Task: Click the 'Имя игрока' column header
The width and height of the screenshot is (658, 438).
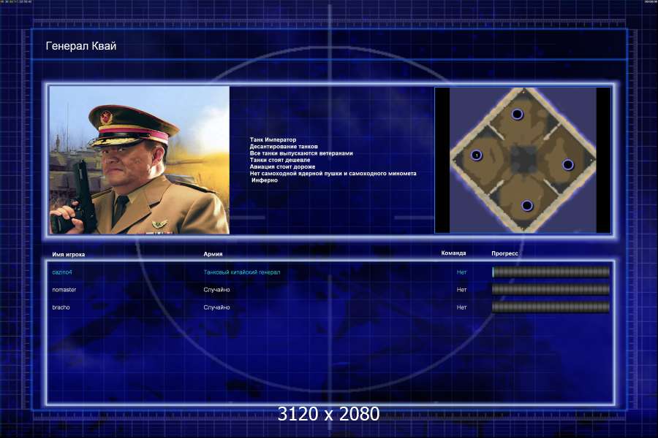Action: coord(69,255)
